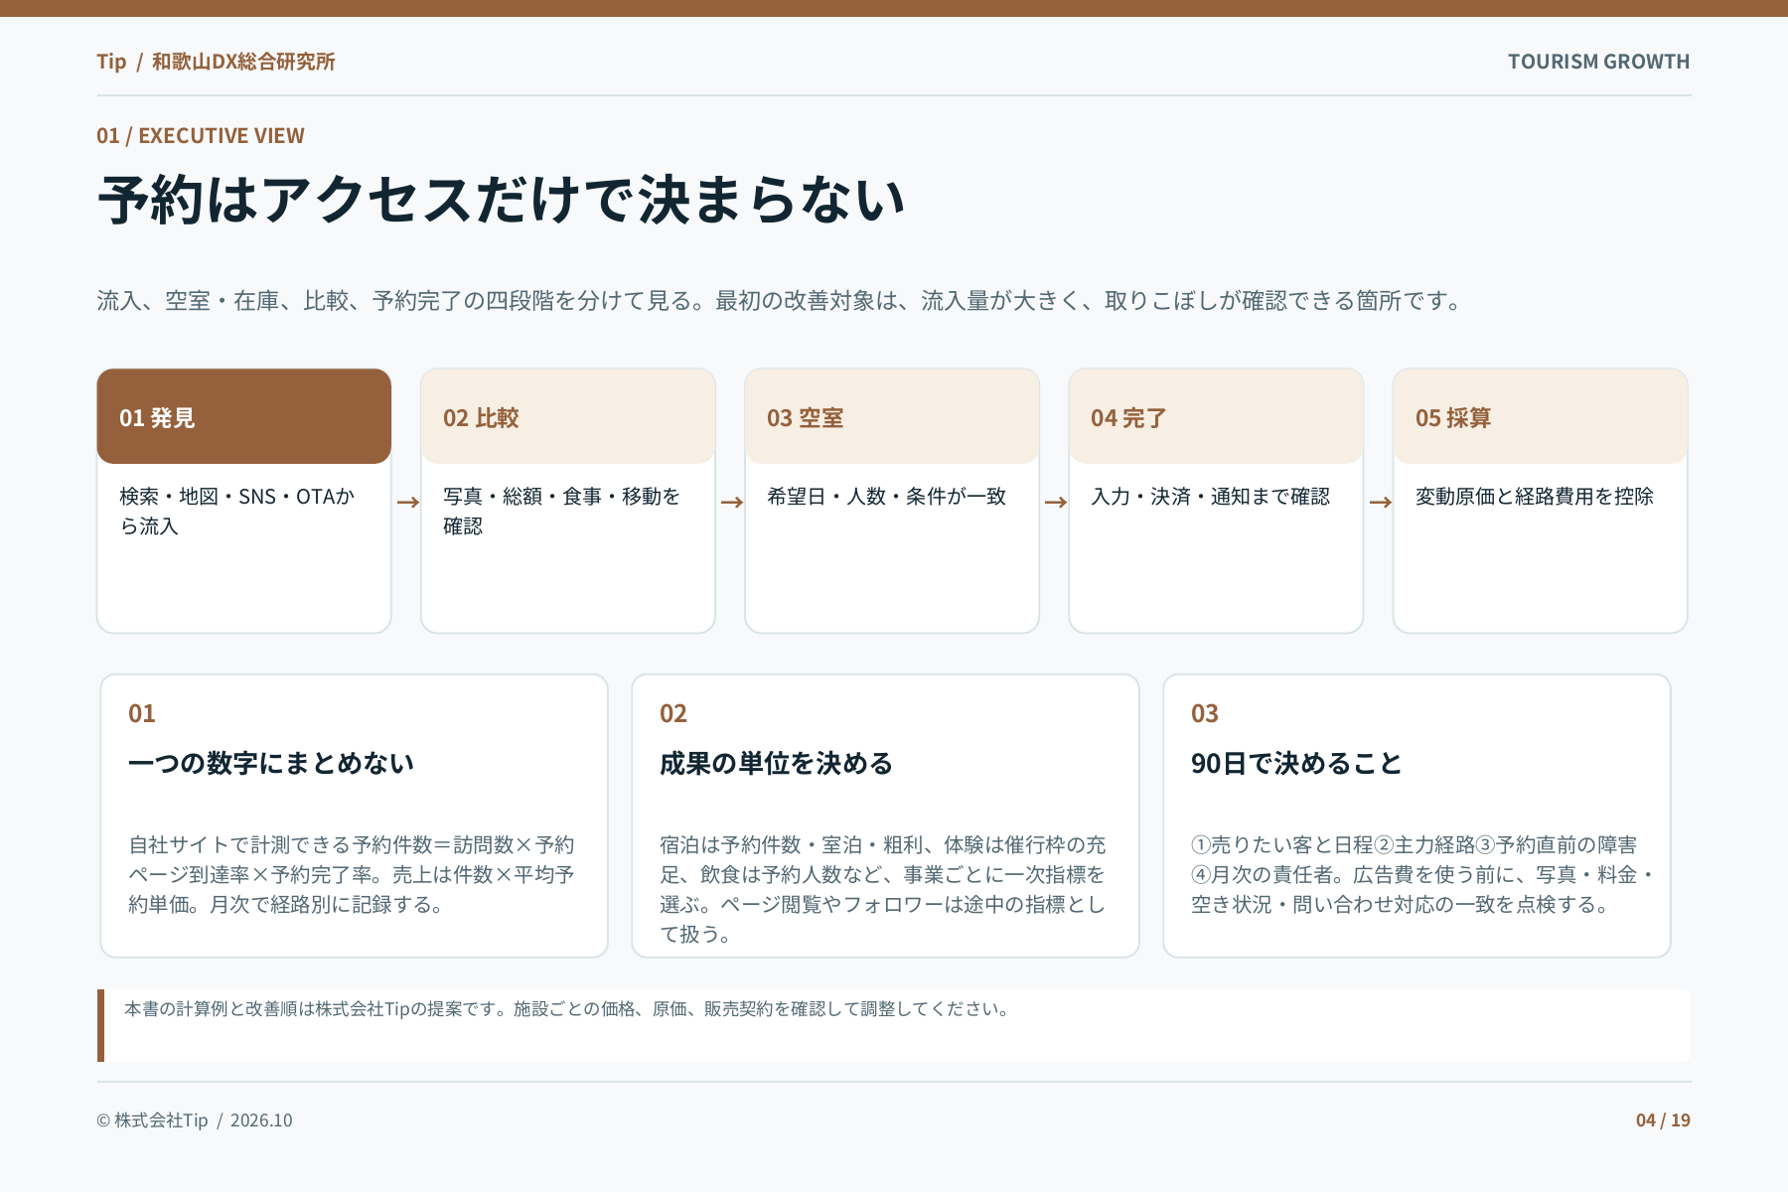
Task: Click the note starting '本書の計算例と改善順'
Action: click(567, 1009)
